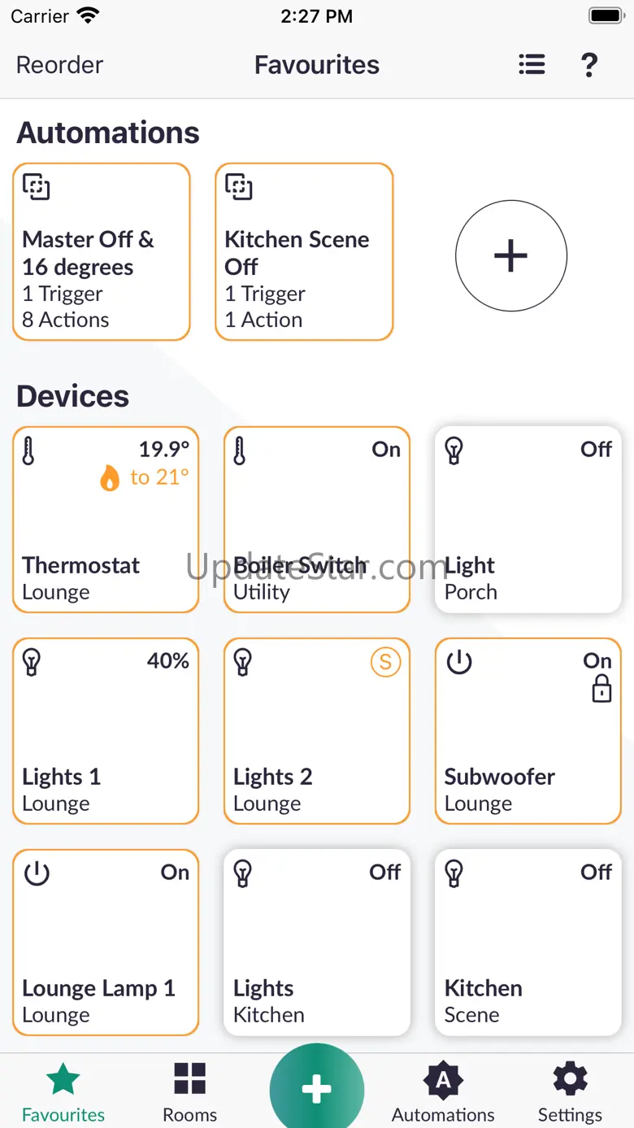Switch off the Lounge Lamp 1 tile

pyautogui.click(x=106, y=943)
